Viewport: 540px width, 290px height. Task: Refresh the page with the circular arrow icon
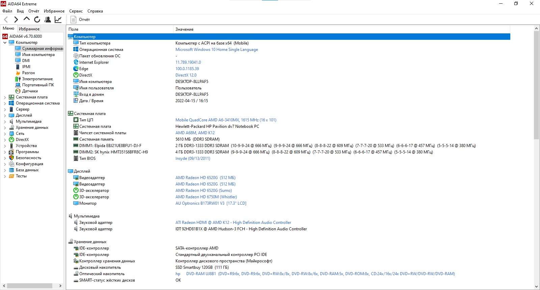coord(37,20)
